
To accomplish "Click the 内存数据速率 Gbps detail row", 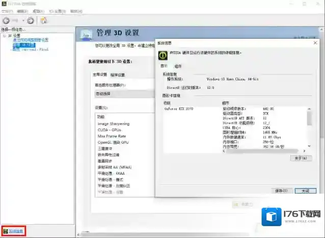I will point(252,137).
